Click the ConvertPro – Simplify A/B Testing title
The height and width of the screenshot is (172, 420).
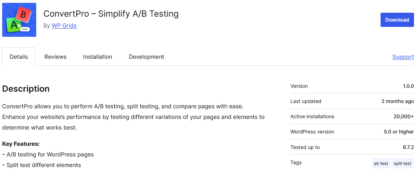point(111,13)
